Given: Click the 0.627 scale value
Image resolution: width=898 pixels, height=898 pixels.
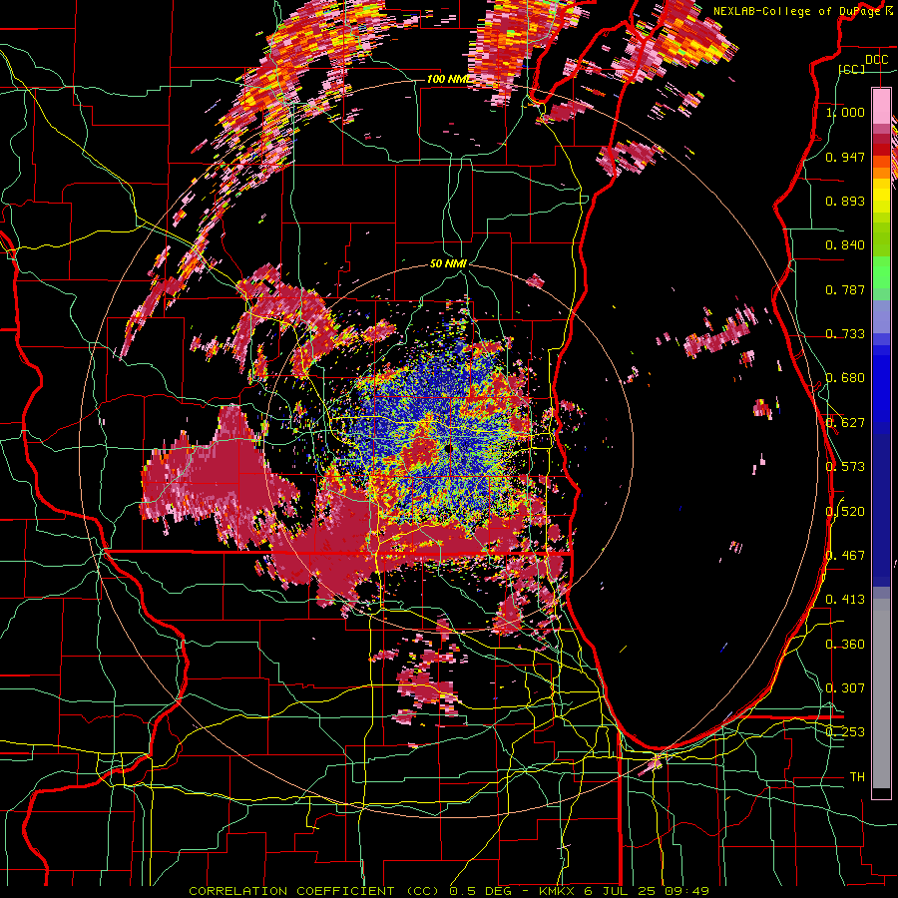Looking at the screenshot, I should tap(845, 423).
